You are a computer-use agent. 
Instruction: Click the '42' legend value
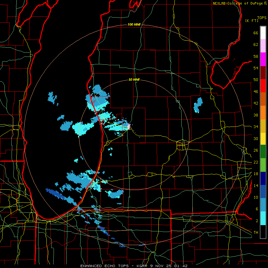pos(256,103)
